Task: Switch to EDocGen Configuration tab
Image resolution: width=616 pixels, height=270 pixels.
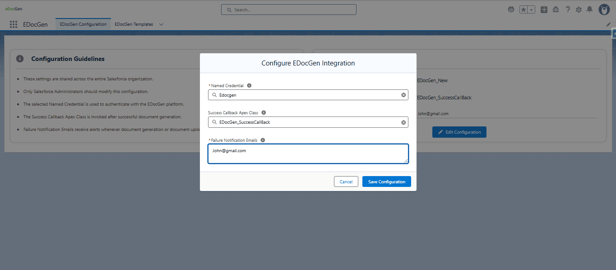Action: click(x=83, y=24)
